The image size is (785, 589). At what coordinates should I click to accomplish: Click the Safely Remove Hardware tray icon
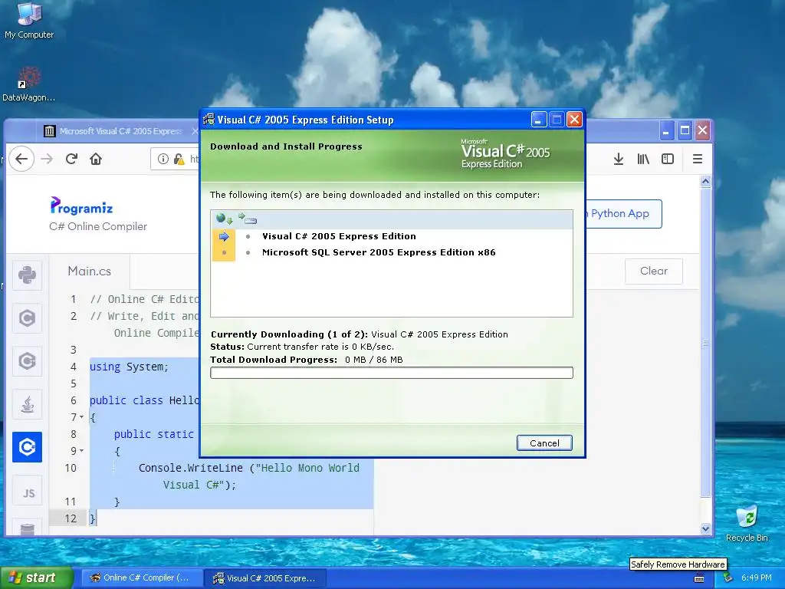click(x=728, y=578)
